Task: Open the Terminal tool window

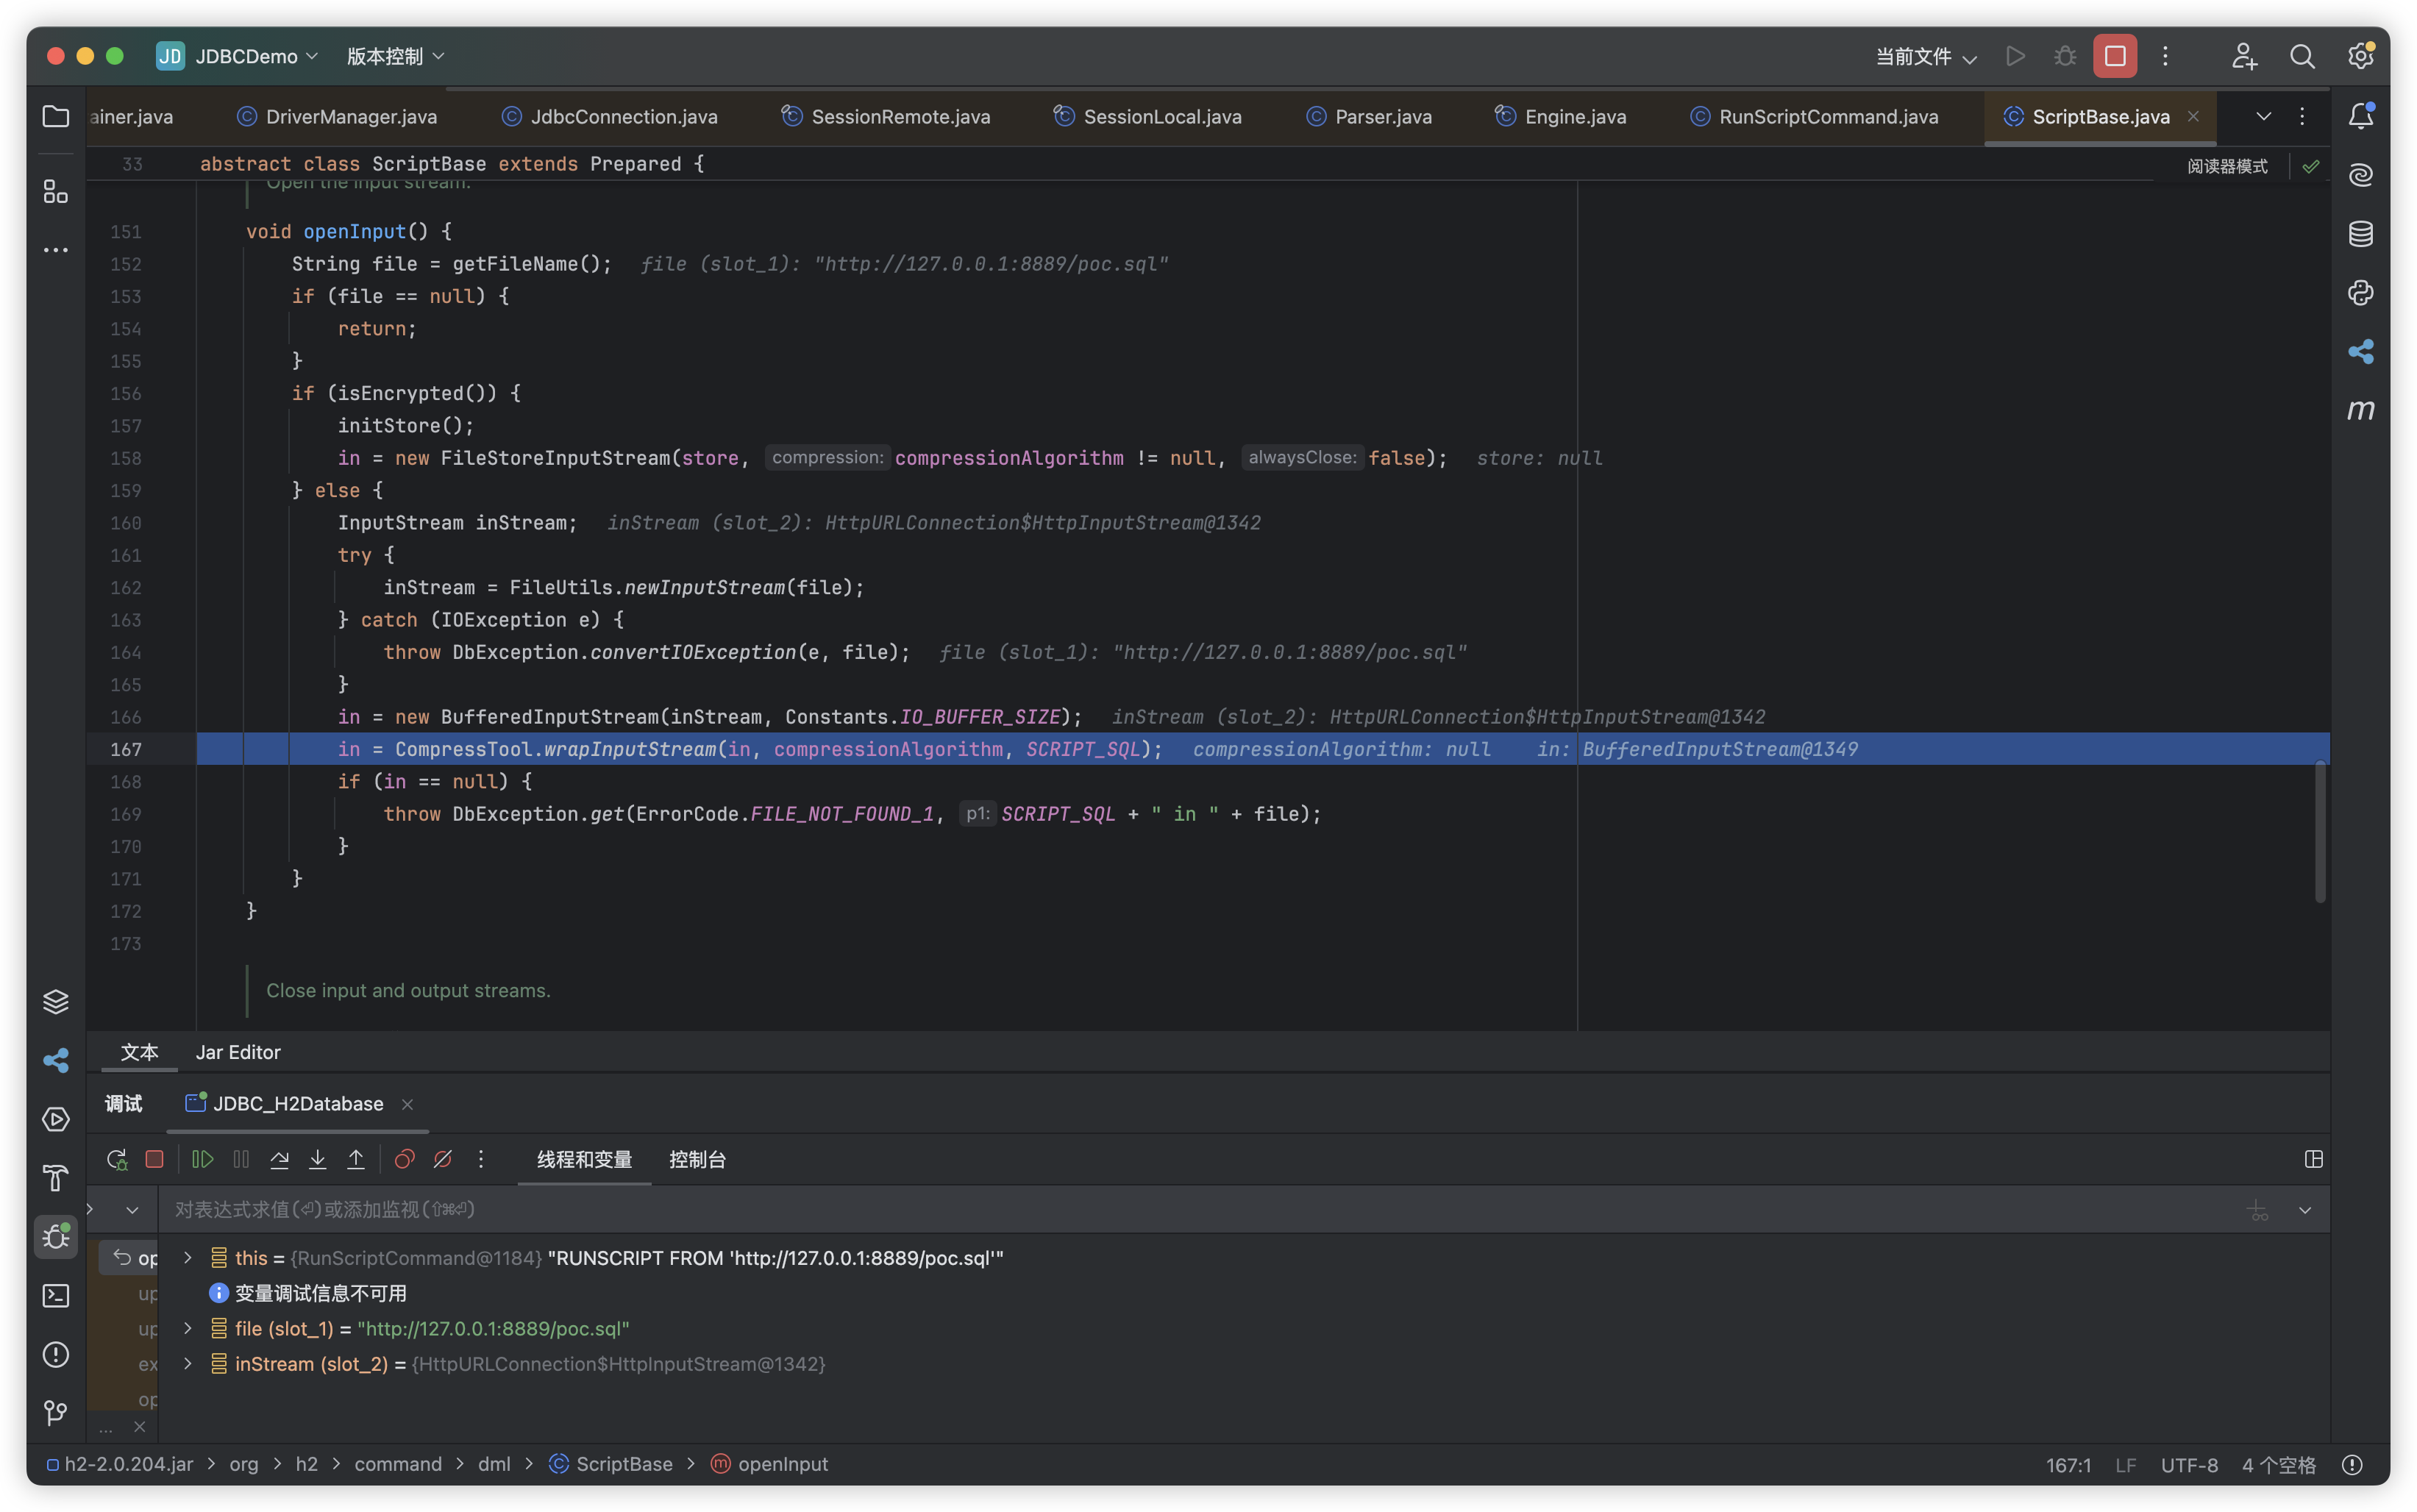Action: point(56,1296)
